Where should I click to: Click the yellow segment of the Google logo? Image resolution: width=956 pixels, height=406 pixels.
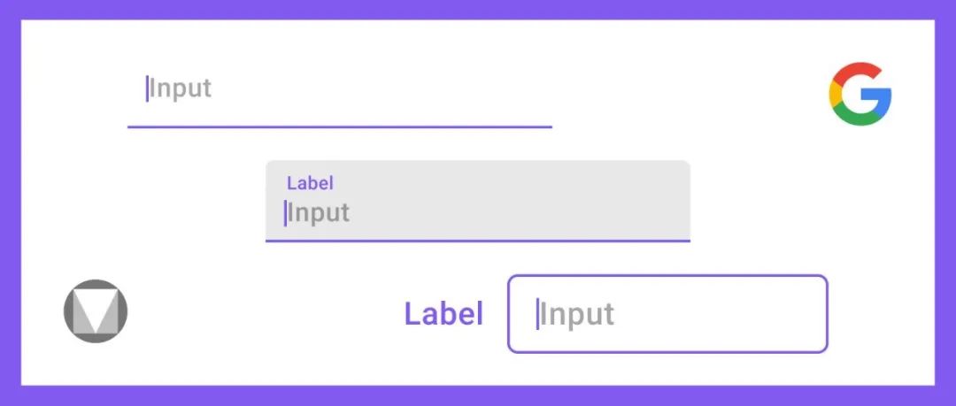[x=834, y=93]
